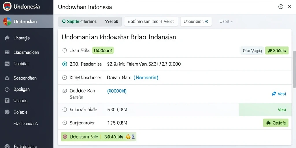Click the Sor Vegrig button
This screenshot has height=148, width=296.
tap(252, 51)
